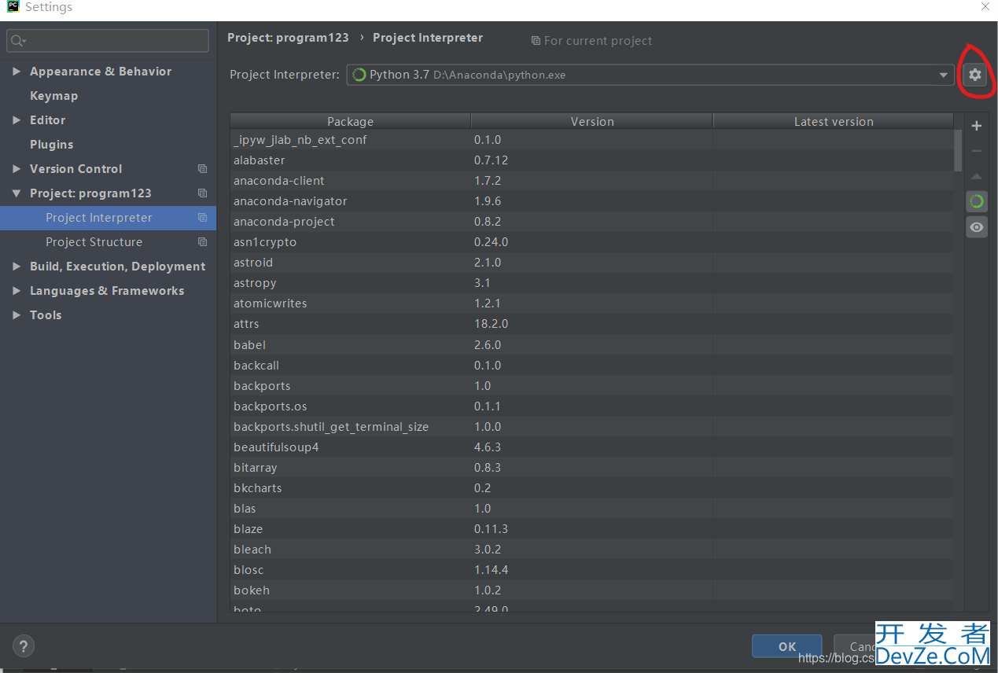Toggle the Conda package manager icon
998x673 pixels.
pyautogui.click(x=977, y=201)
